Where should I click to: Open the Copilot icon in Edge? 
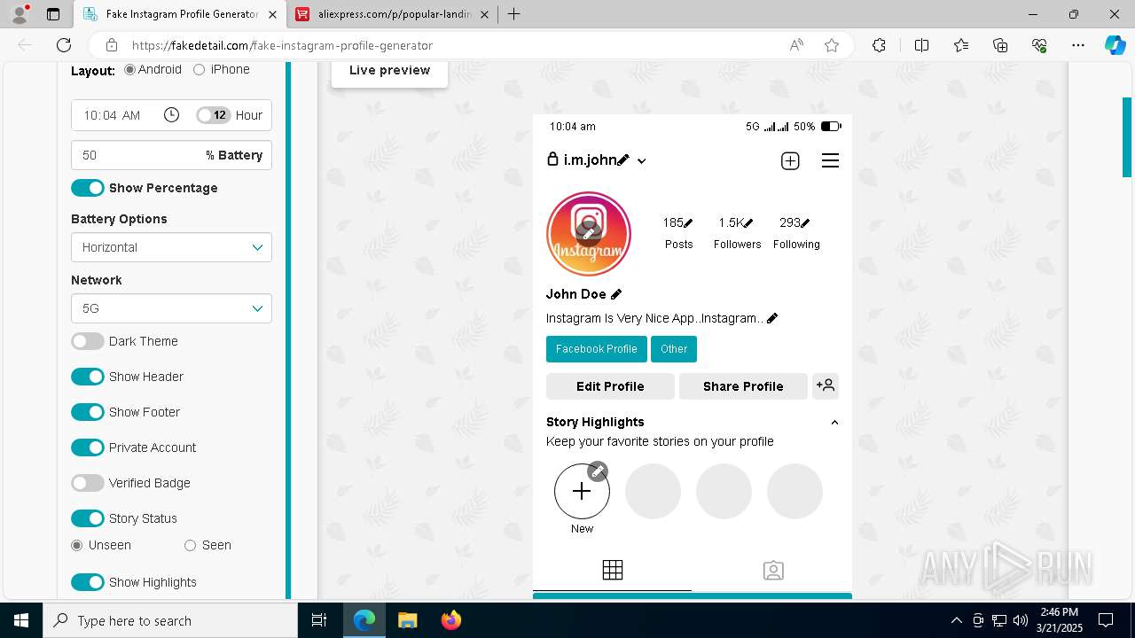1115,45
